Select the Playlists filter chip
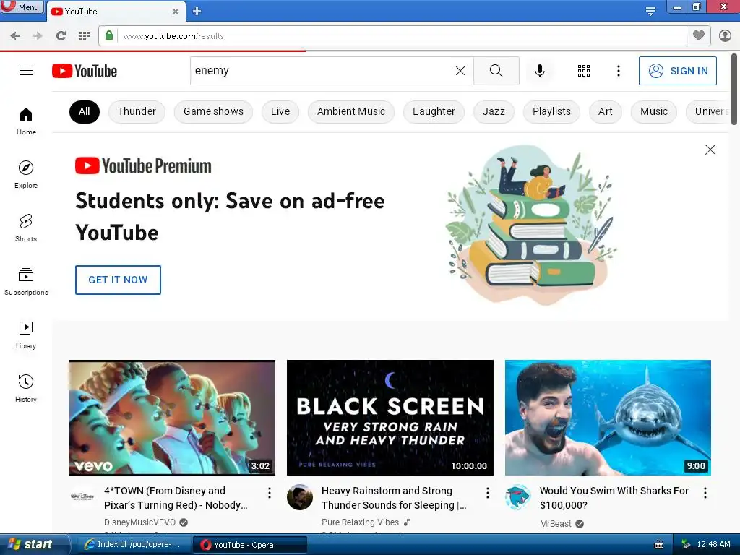Image resolution: width=740 pixels, height=555 pixels. pos(551,112)
